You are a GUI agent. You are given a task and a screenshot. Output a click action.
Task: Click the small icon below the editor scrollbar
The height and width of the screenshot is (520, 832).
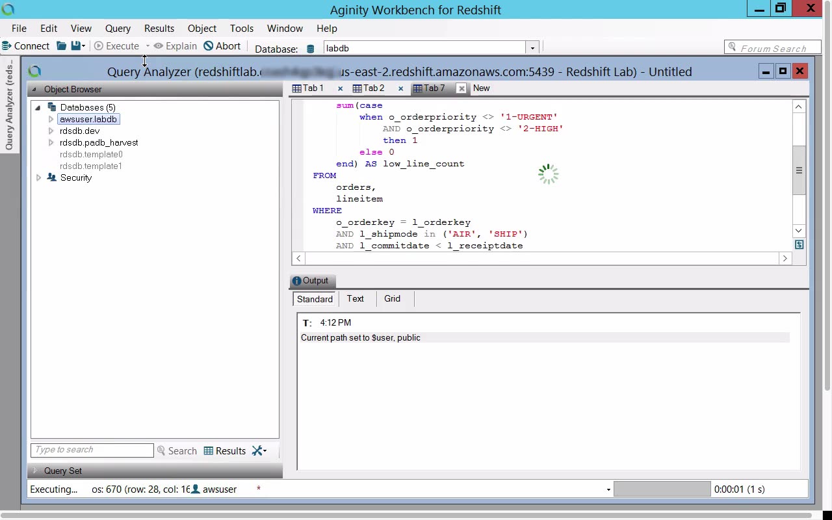799,245
